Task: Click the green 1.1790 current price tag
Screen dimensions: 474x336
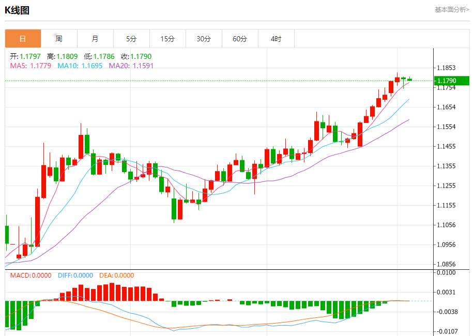Action: coord(452,81)
